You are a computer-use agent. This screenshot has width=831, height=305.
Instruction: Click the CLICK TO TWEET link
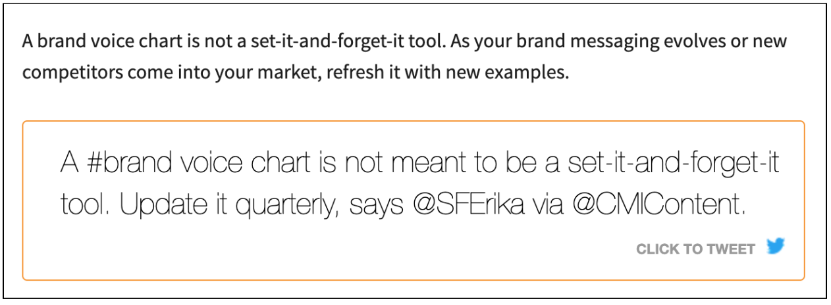tap(695, 249)
